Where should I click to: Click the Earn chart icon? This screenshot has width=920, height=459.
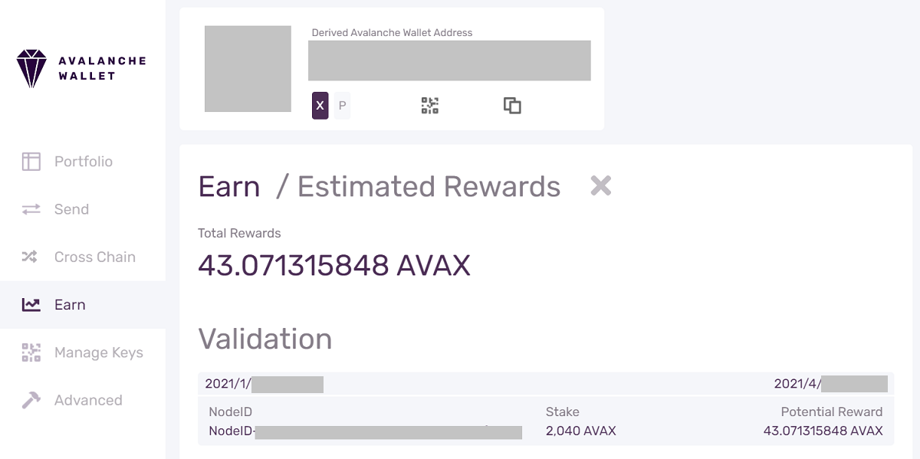point(31,305)
